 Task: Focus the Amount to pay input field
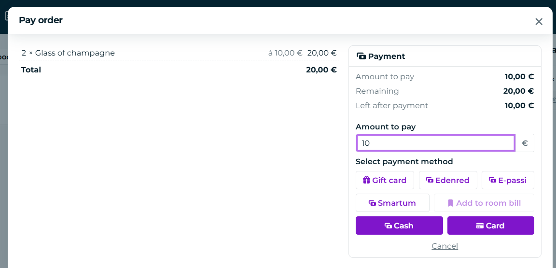click(x=435, y=143)
